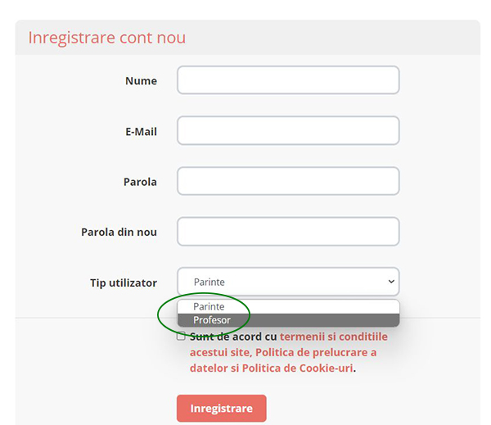Tick the Sunt de acord checkbox
491x425 pixels.
tap(181, 336)
